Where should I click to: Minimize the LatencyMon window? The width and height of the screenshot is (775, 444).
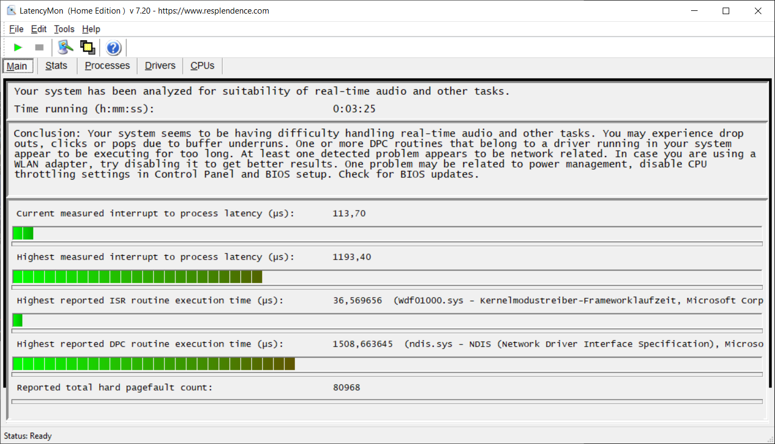tap(694, 11)
